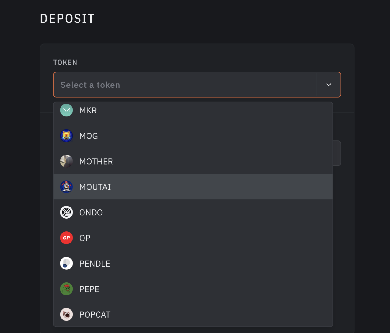The image size is (390, 333).
Task: Click the MOTHER token avatar icon
Action: pos(66,161)
